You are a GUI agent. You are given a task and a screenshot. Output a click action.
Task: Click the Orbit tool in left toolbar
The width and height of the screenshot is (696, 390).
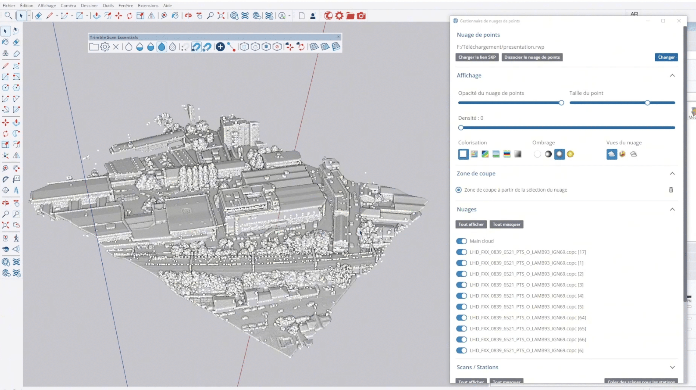coord(5,203)
